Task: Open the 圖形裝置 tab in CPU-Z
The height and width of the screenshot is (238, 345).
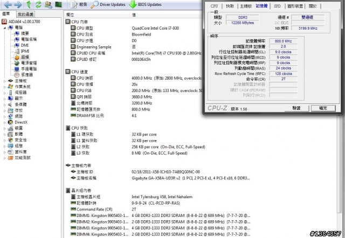Action: (295, 6)
